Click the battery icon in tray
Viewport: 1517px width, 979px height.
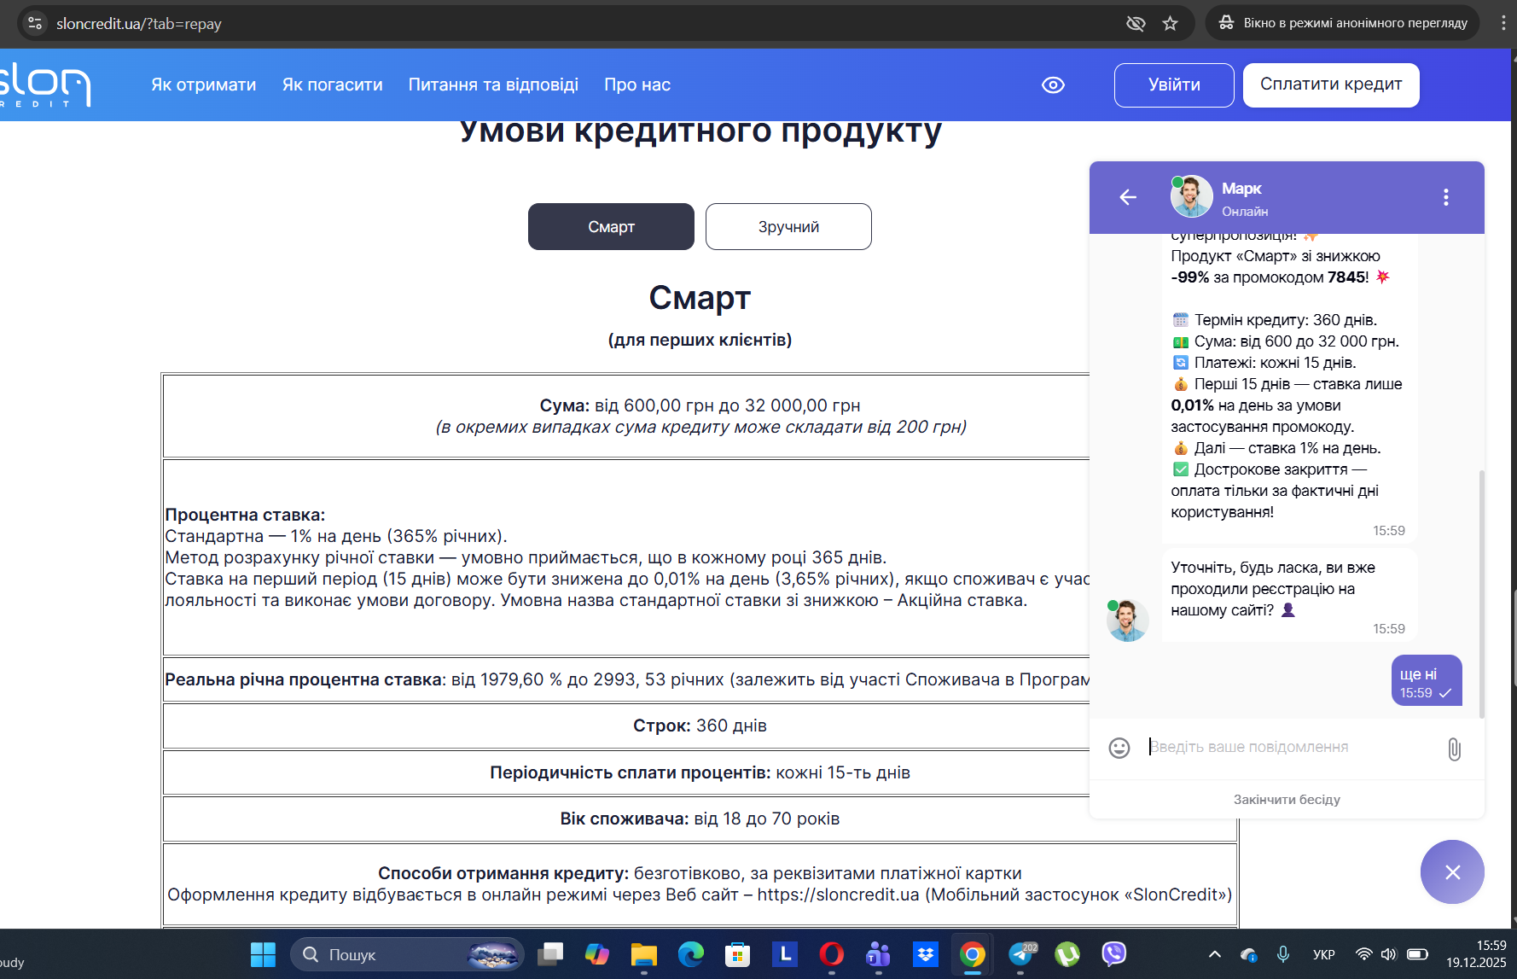pyautogui.click(x=1417, y=954)
